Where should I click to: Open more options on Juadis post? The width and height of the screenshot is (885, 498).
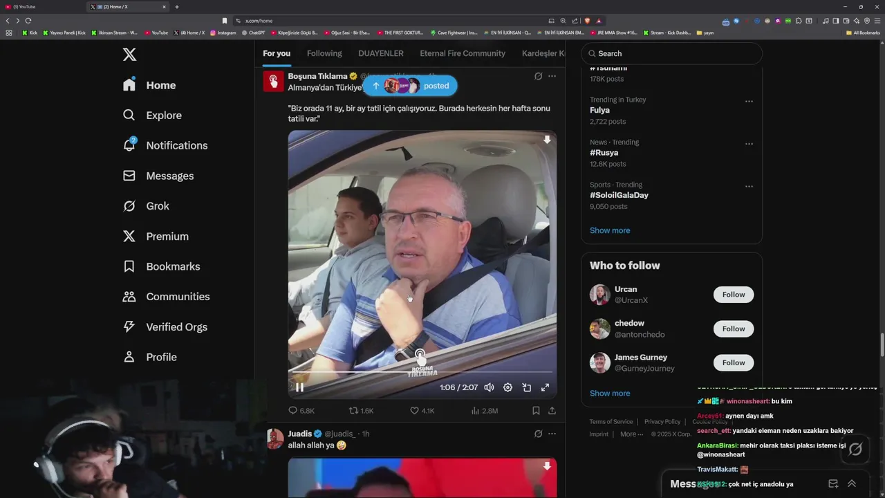pyautogui.click(x=552, y=434)
